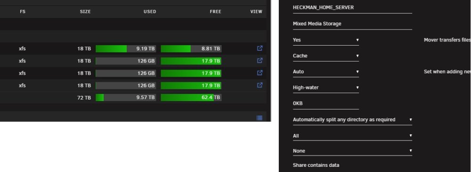
Task: Open the dropdown set to All
Action: click(x=352, y=136)
